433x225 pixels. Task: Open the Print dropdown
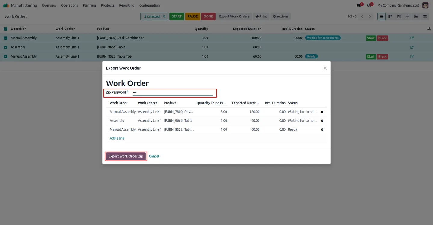pos(261,16)
